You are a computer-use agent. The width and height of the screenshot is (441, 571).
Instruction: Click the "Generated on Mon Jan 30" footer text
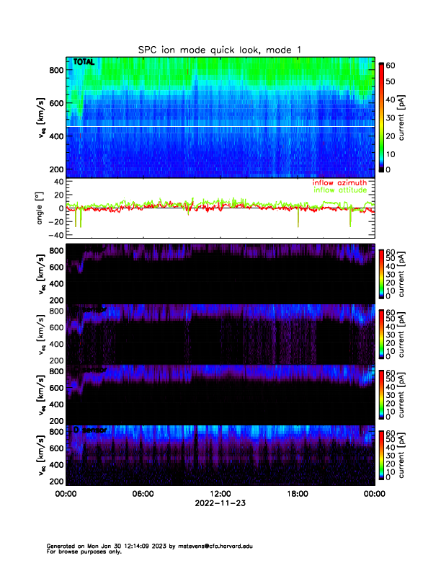[x=86, y=546]
